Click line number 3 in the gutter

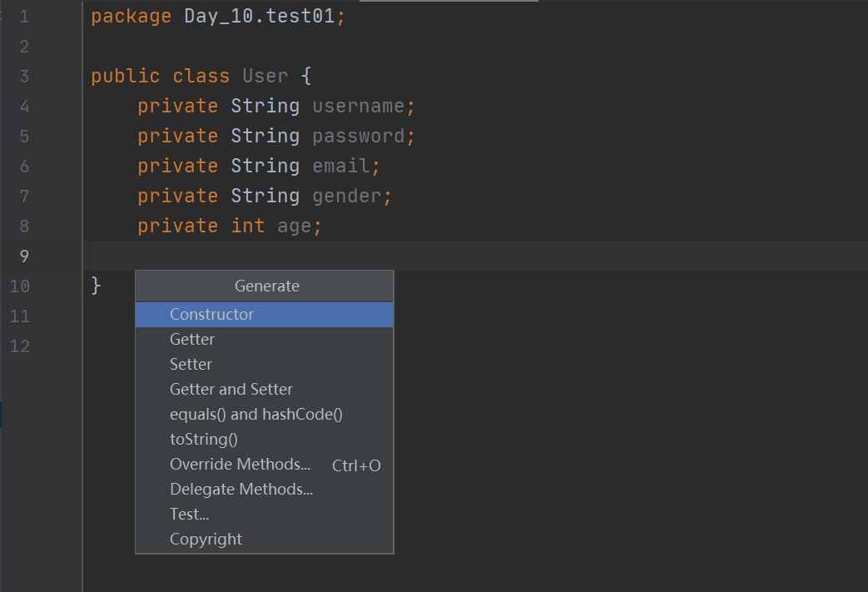24,77
